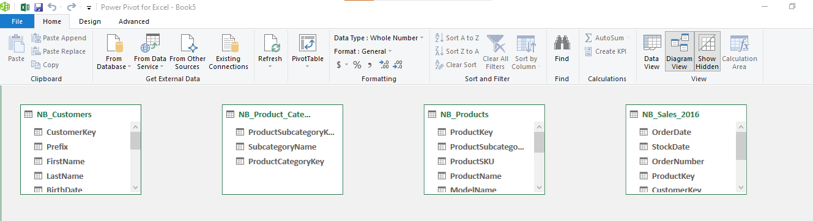Create a PivotTable from ribbon
Screen dimensions: 813x221
pos(307,51)
